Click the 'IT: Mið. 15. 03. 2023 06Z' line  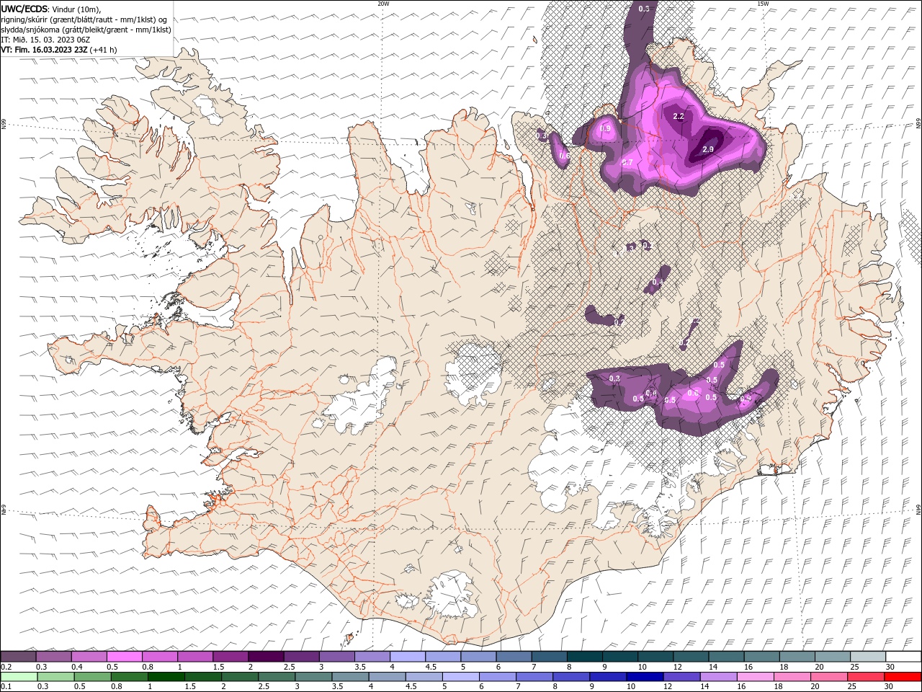(x=45, y=40)
